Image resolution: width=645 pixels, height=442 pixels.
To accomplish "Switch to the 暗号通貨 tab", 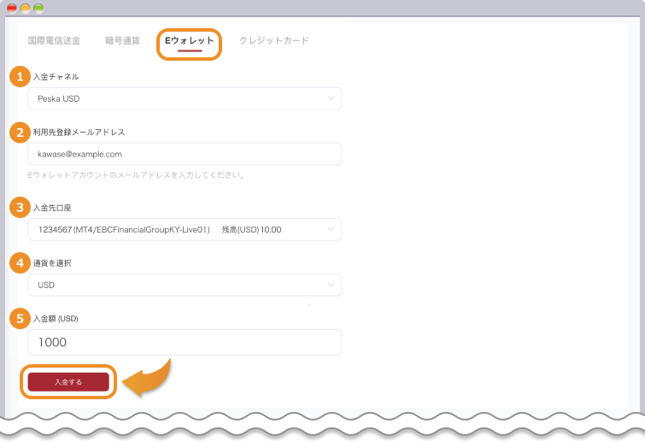I will click(x=122, y=40).
